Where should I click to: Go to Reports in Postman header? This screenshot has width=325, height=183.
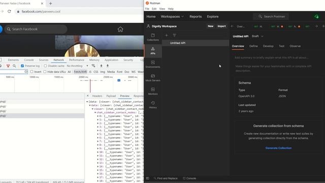[x=196, y=17]
